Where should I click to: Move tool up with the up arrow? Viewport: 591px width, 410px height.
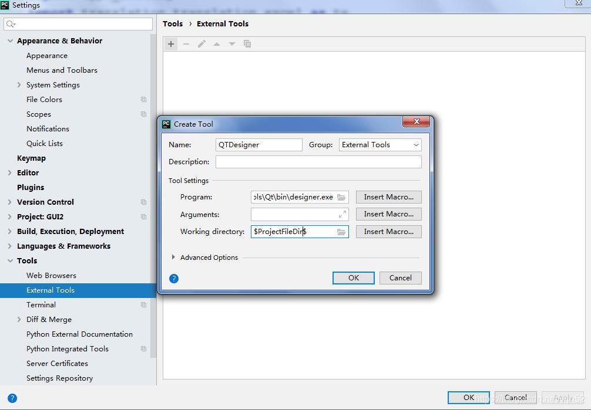(217, 44)
